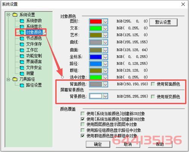This screenshot has width=189, height=152.
Task: Click the 路径设置 page icon
Action: point(22,85)
